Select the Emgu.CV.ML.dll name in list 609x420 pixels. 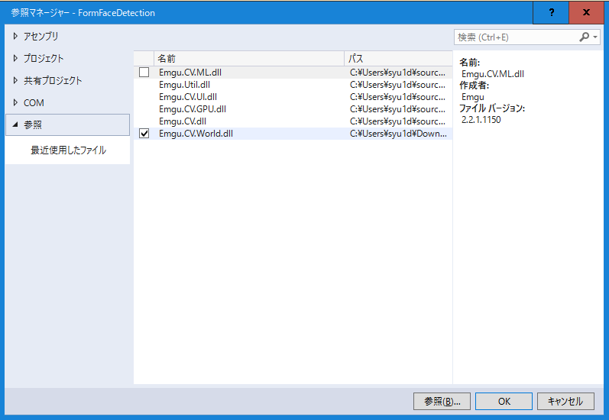coord(190,73)
